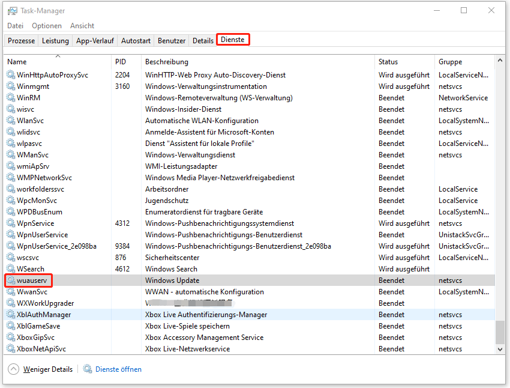The height and width of the screenshot is (388, 510).
Task: Switch to the Benutzer tab
Action: pyautogui.click(x=172, y=41)
